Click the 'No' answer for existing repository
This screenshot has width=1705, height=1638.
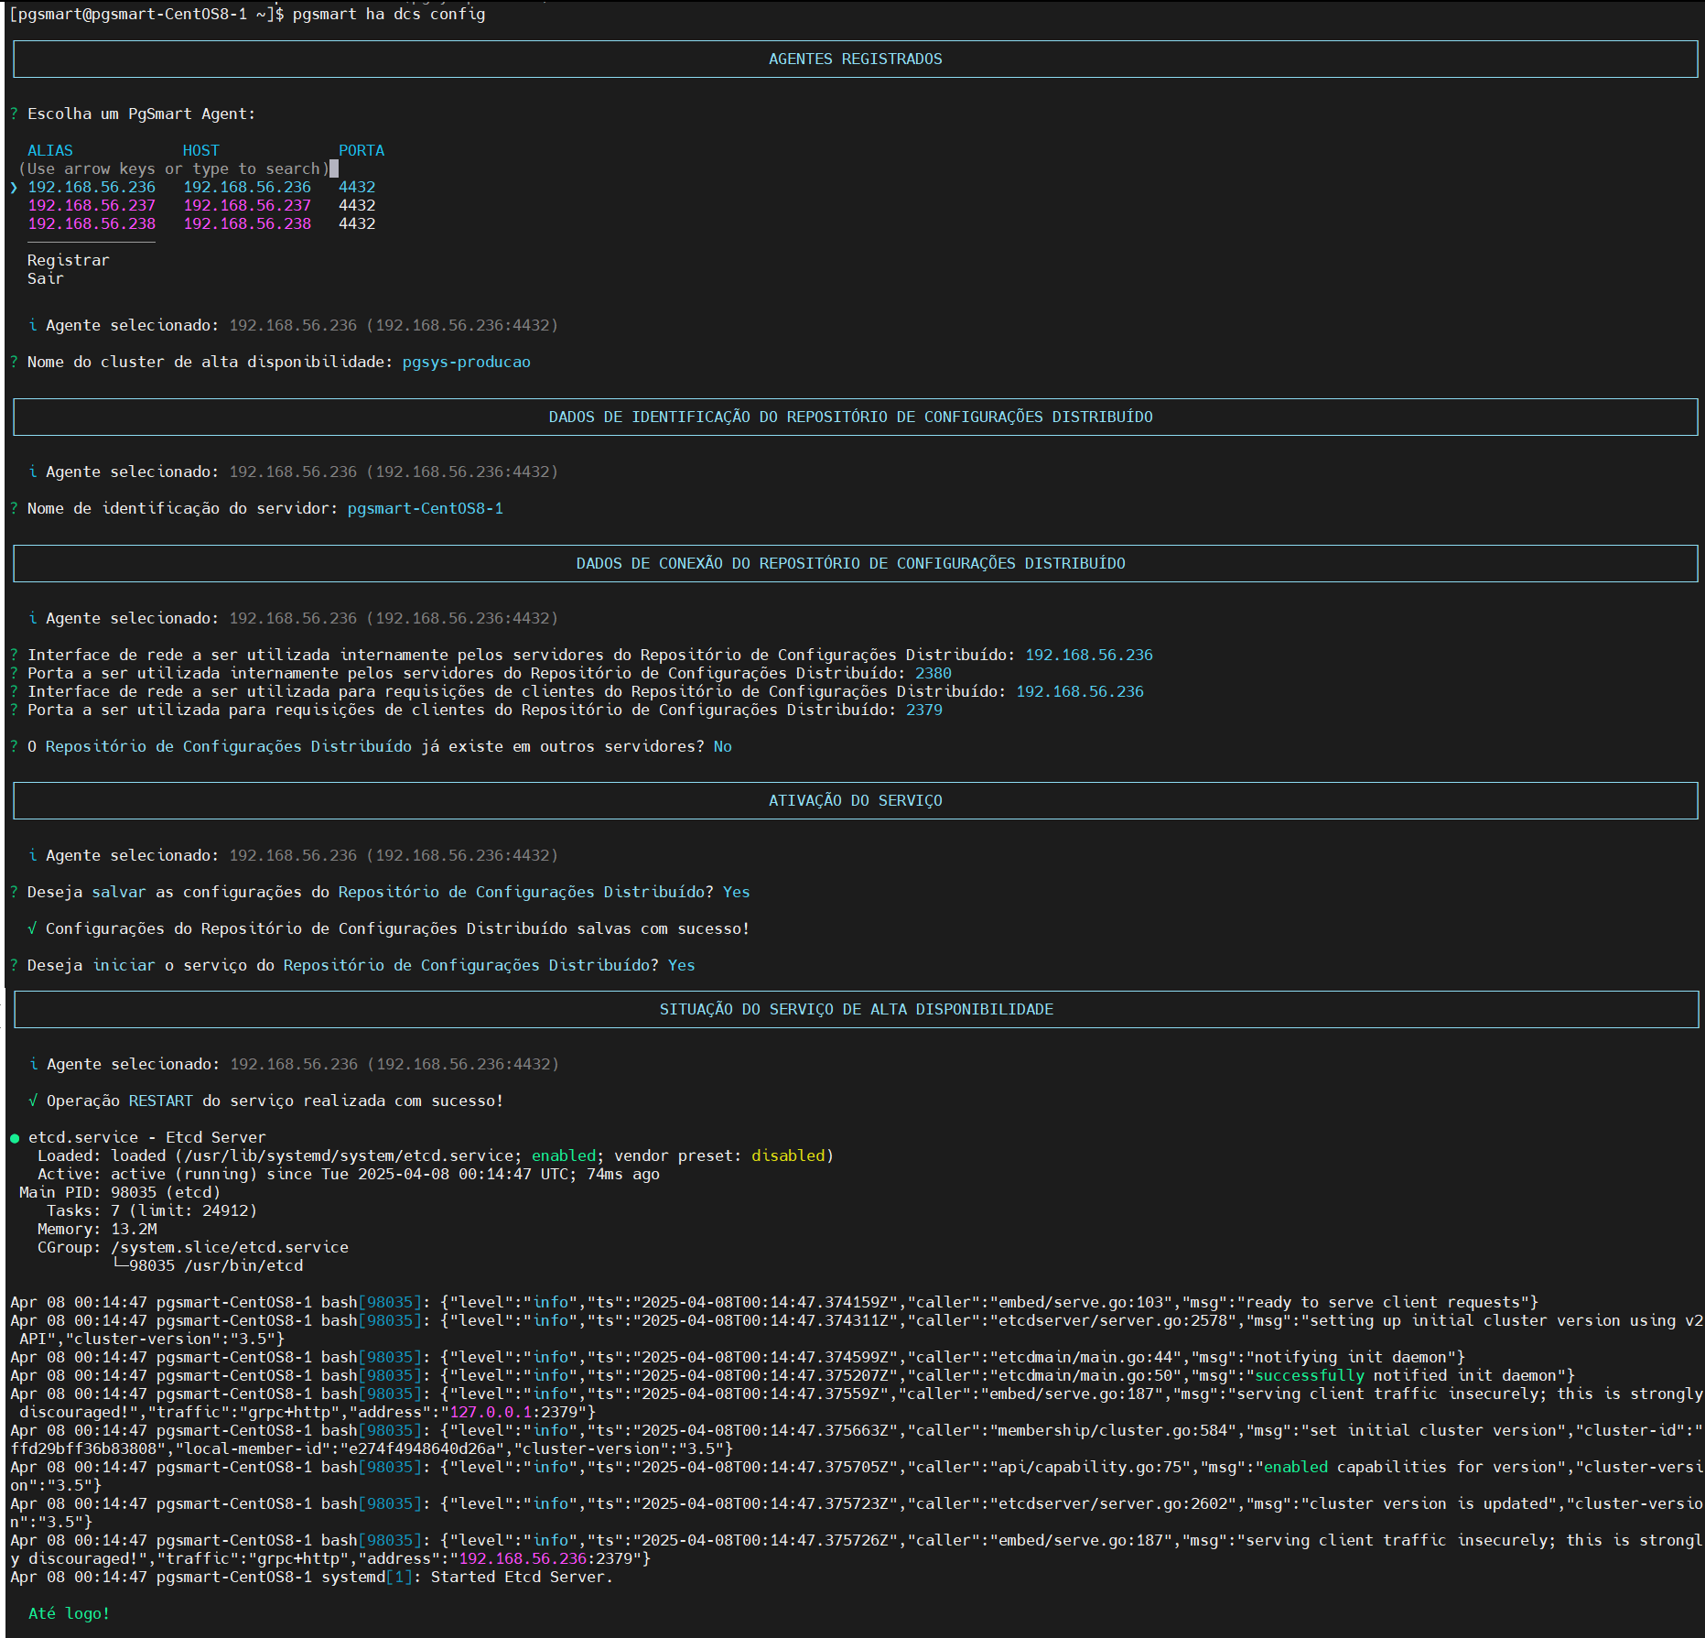point(723,746)
